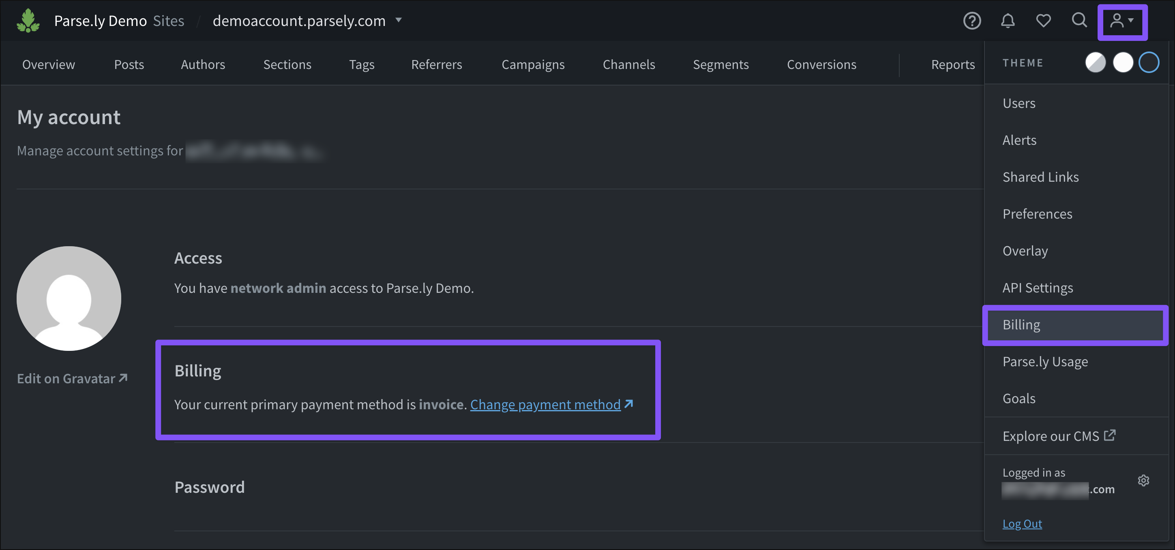Click the demoaccount.parsely.com site name
The width and height of the screenshot is (1175, 550).
[x=299, y=21]
